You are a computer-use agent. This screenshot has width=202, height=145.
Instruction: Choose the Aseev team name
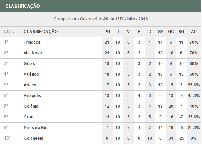[x=30, y=85]
